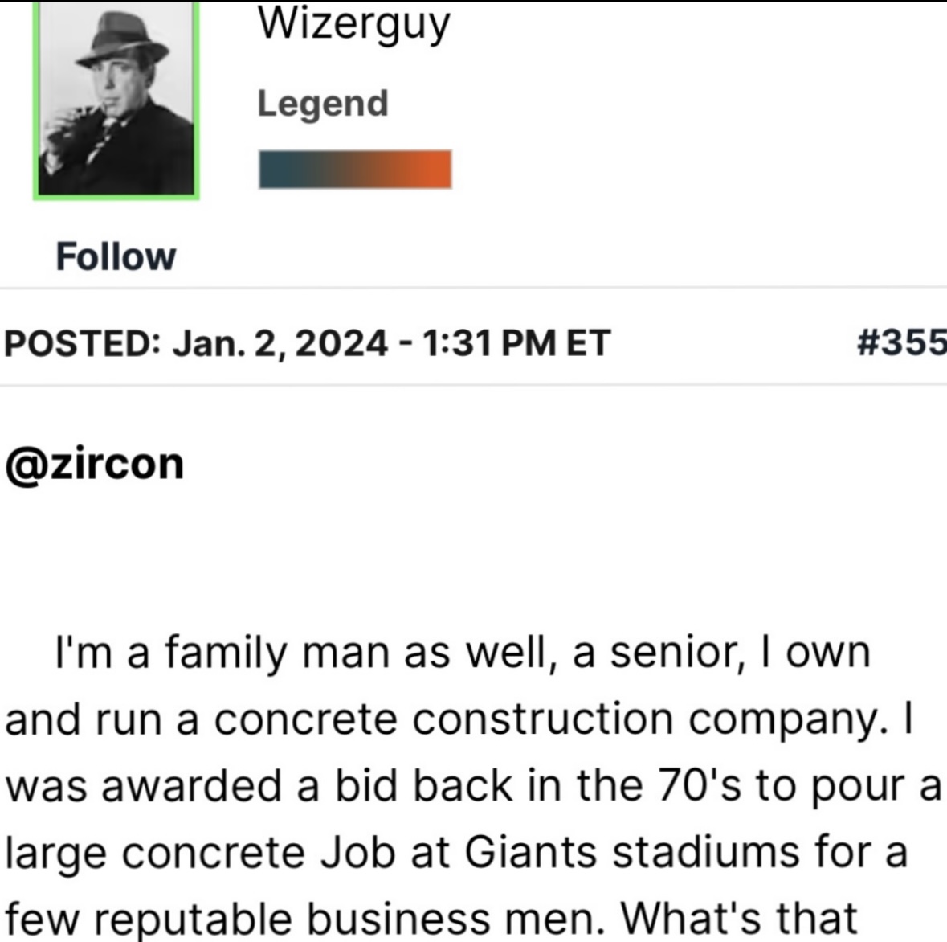
Task: Click the 1:31 PM ET timestamp
Action: (x=514, y=343)
